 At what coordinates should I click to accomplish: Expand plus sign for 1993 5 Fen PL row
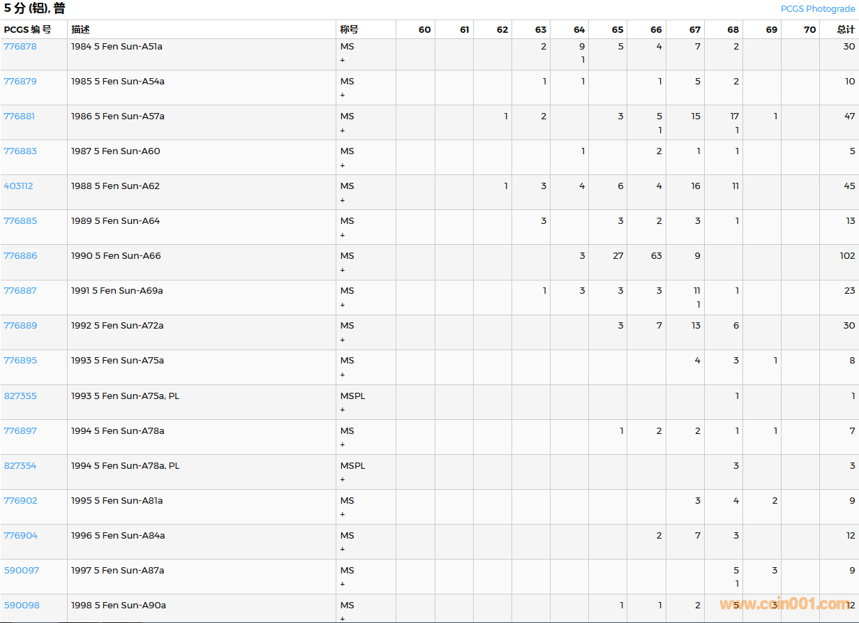343,410
